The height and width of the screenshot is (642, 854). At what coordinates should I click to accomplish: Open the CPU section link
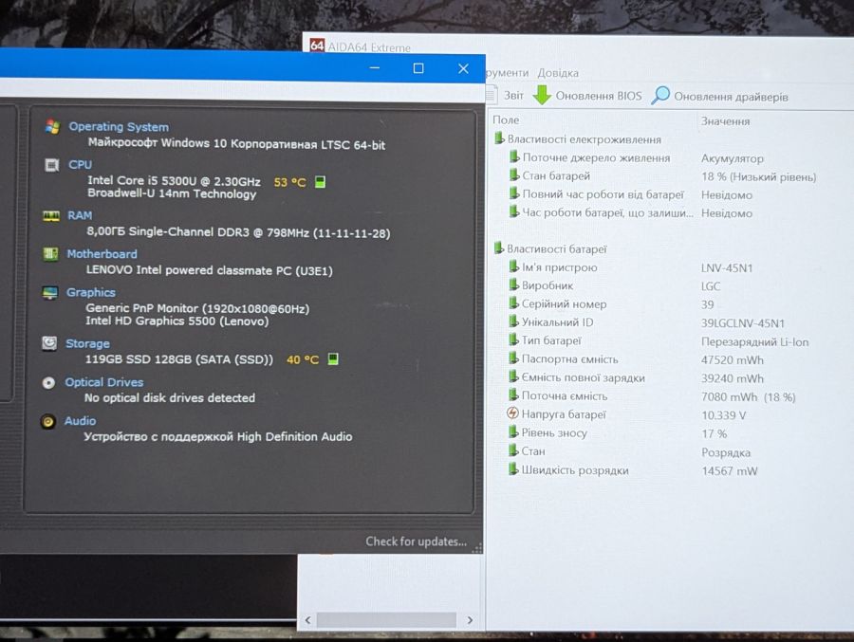(x=80, y=164)
